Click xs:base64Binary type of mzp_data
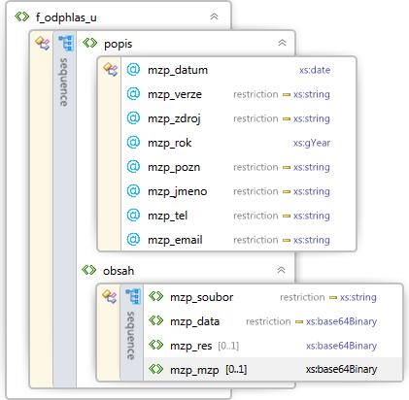This screenshot has width=409, height=400. pyautogui.click(x=342, y=321)
